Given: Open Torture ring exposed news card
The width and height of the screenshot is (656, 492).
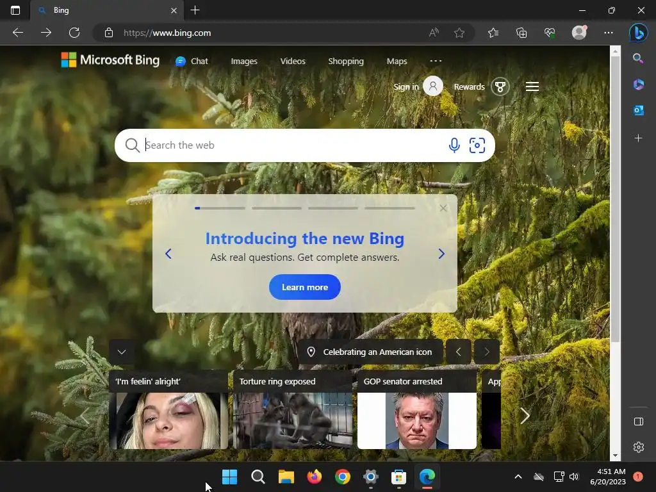Looking at the screenshot, I should tap(292, 409).
